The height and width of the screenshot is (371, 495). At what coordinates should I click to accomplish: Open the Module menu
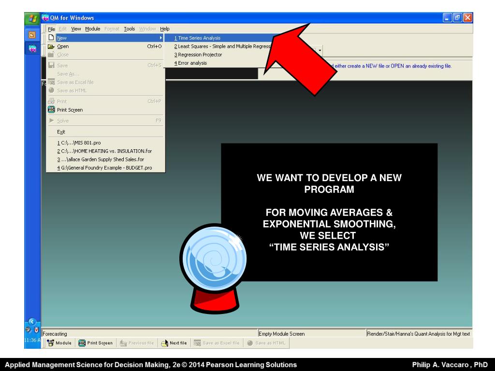[x=92, y=29]
